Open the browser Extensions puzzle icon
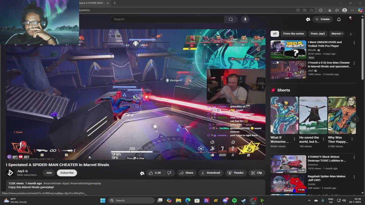365x205 pixels. (x=321, y=10)
